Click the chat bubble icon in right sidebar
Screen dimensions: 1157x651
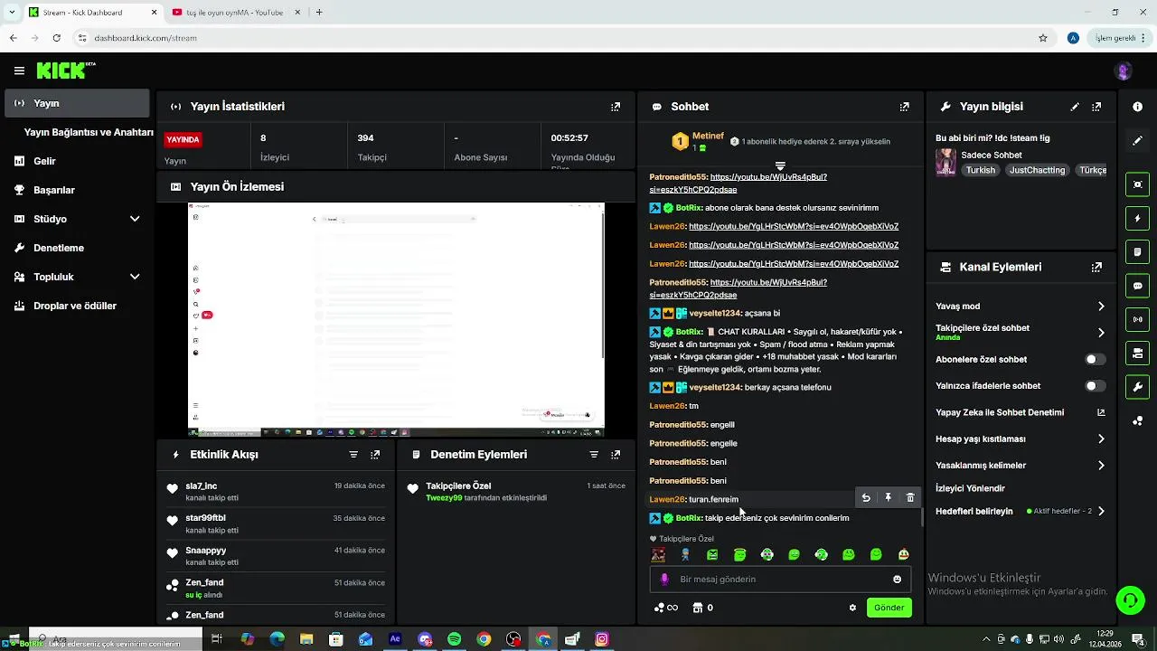tap(1137, 286)
